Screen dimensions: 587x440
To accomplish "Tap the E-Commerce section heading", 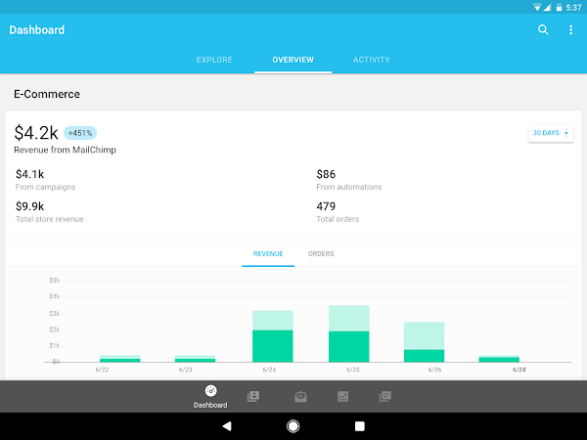I will [x=47, y=94].
